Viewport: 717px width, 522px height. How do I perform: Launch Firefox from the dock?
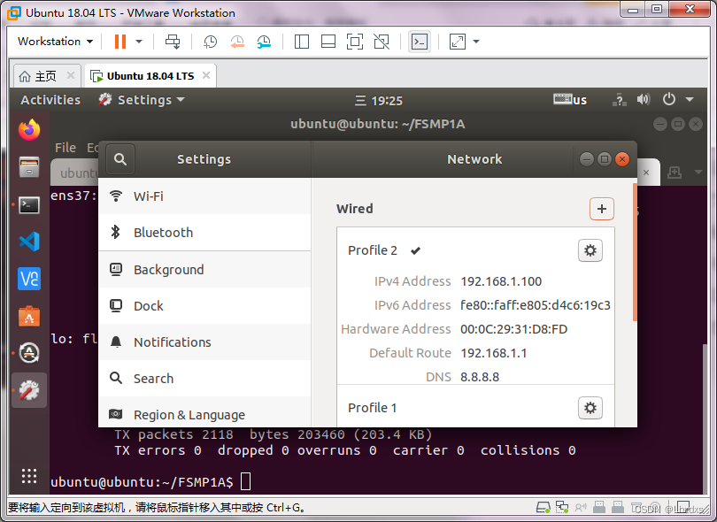coord(29,130)
